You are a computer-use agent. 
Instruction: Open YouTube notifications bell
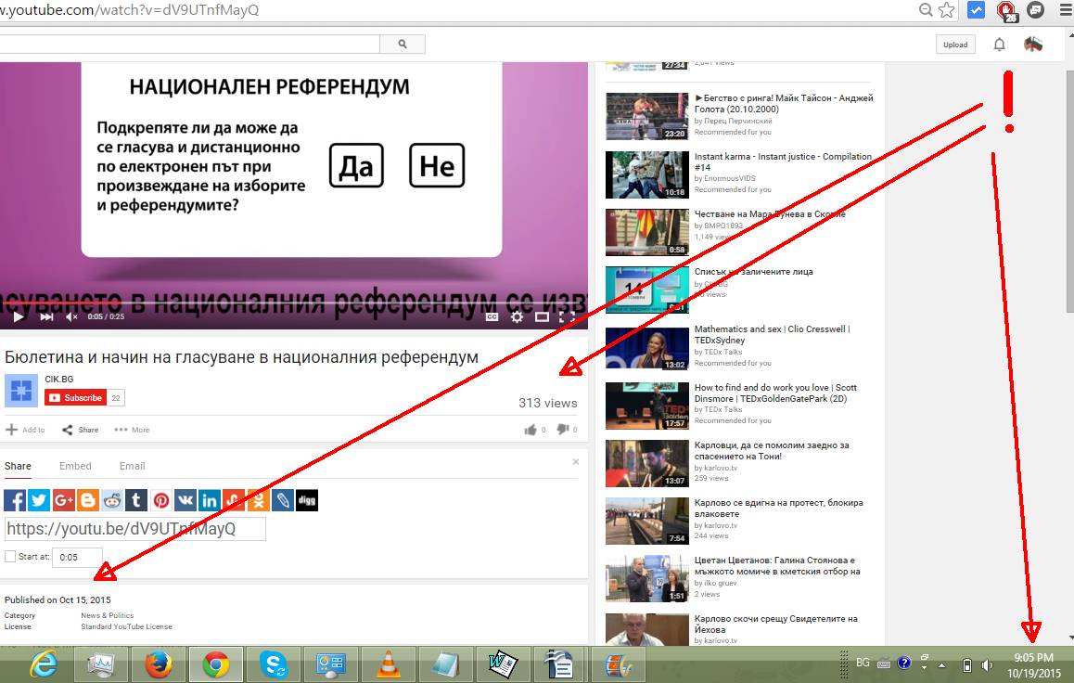pyautogui.click(x=999, y=45)
